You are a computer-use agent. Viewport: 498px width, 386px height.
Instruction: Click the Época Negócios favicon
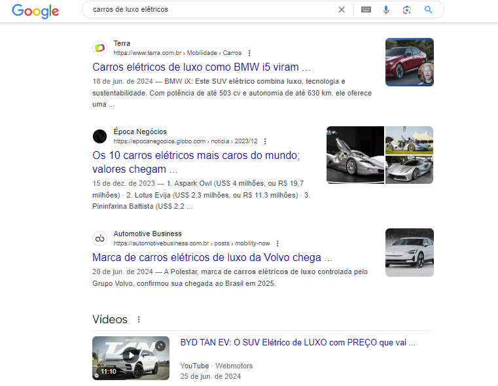point(99,136)
